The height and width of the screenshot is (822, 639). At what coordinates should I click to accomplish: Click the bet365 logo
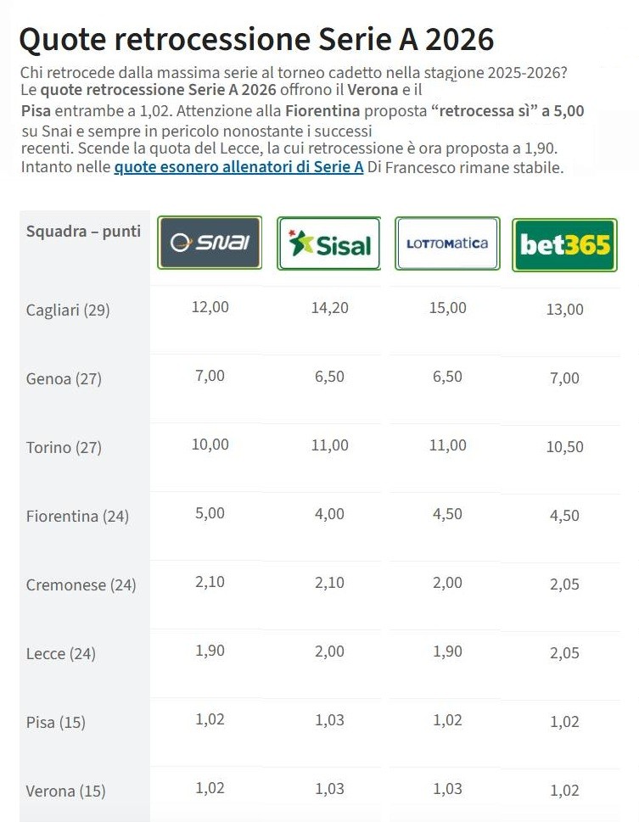[x=564, y=244]
